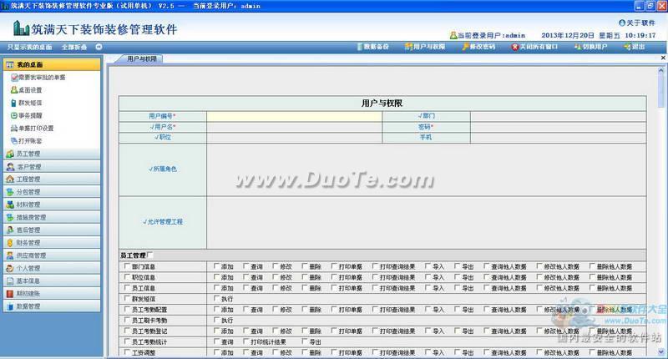The image size is (668, 359).
Task: Expand 个人管理 sidebar section
Action: point(52,268)
